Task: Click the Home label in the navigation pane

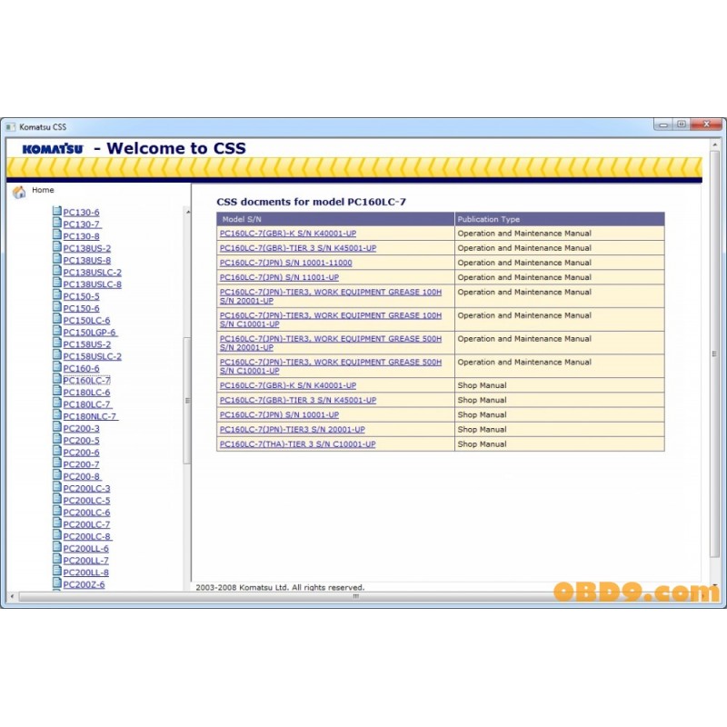Action: (43, 190)
